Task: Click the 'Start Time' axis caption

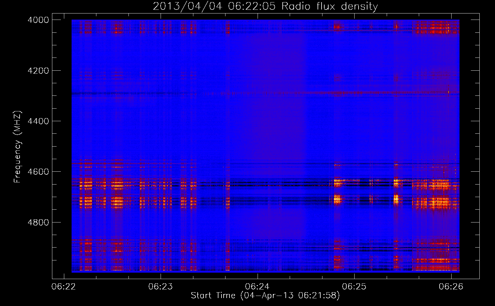Action: click(213, 295)
